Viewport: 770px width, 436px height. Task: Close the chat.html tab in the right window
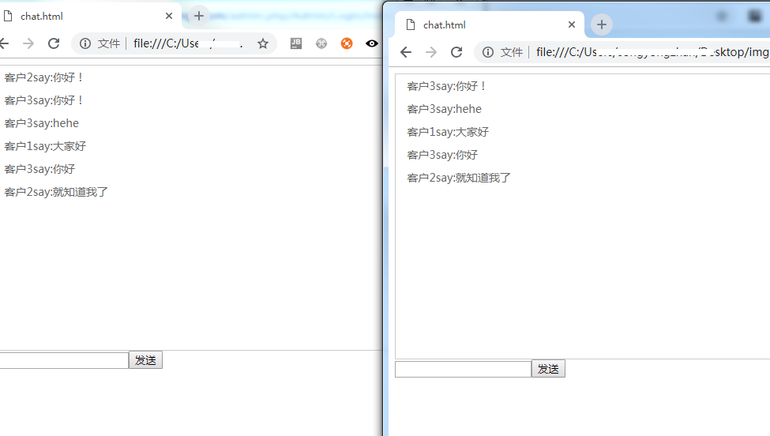[572, 24]
